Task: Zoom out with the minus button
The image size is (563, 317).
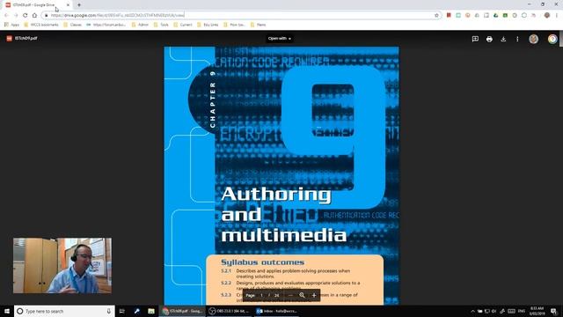Action: coord(290,295)
